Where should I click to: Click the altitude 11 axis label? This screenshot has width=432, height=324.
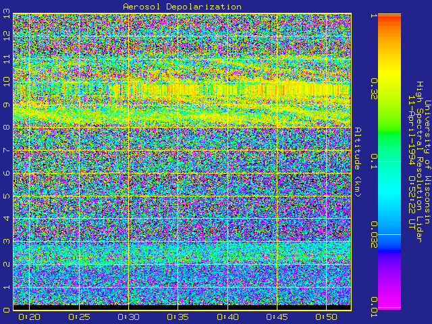tap(7, 59)
